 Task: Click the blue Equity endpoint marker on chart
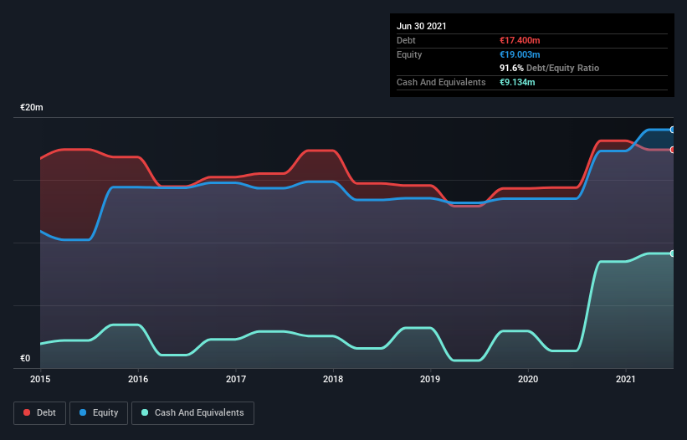point(673,130)
